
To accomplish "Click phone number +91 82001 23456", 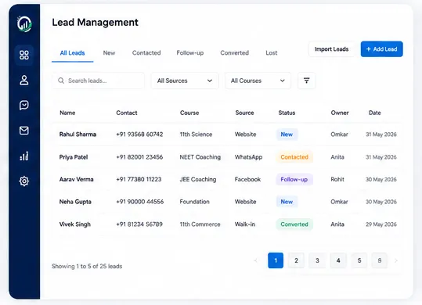I will 139,157.
